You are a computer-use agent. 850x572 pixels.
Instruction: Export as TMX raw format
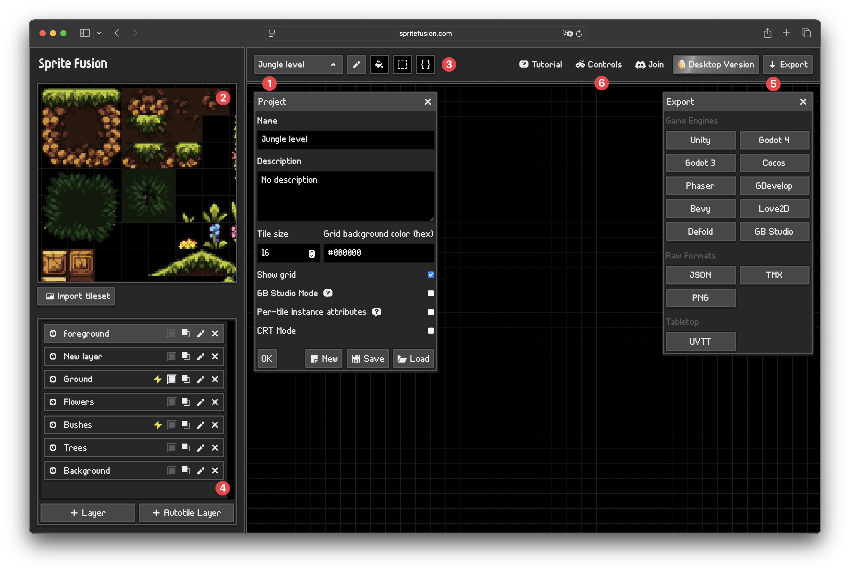(x=774, y=275)
